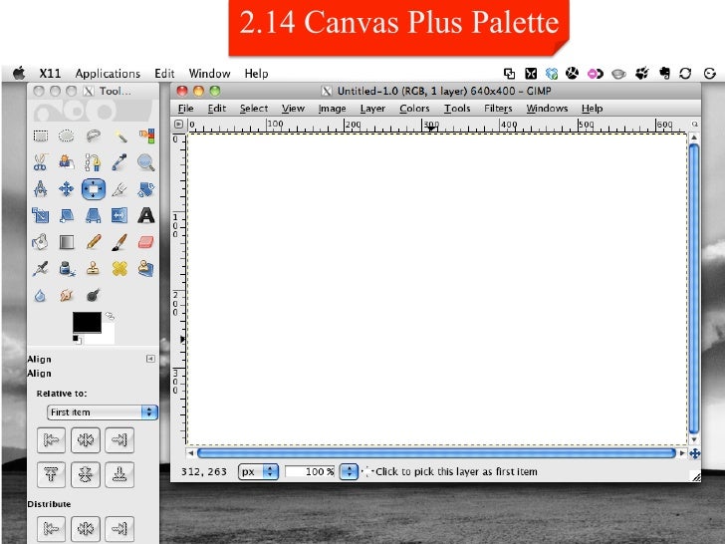The image size is (725, 544).
Task: Select the Scale tool
Action: tap(41, 215)
